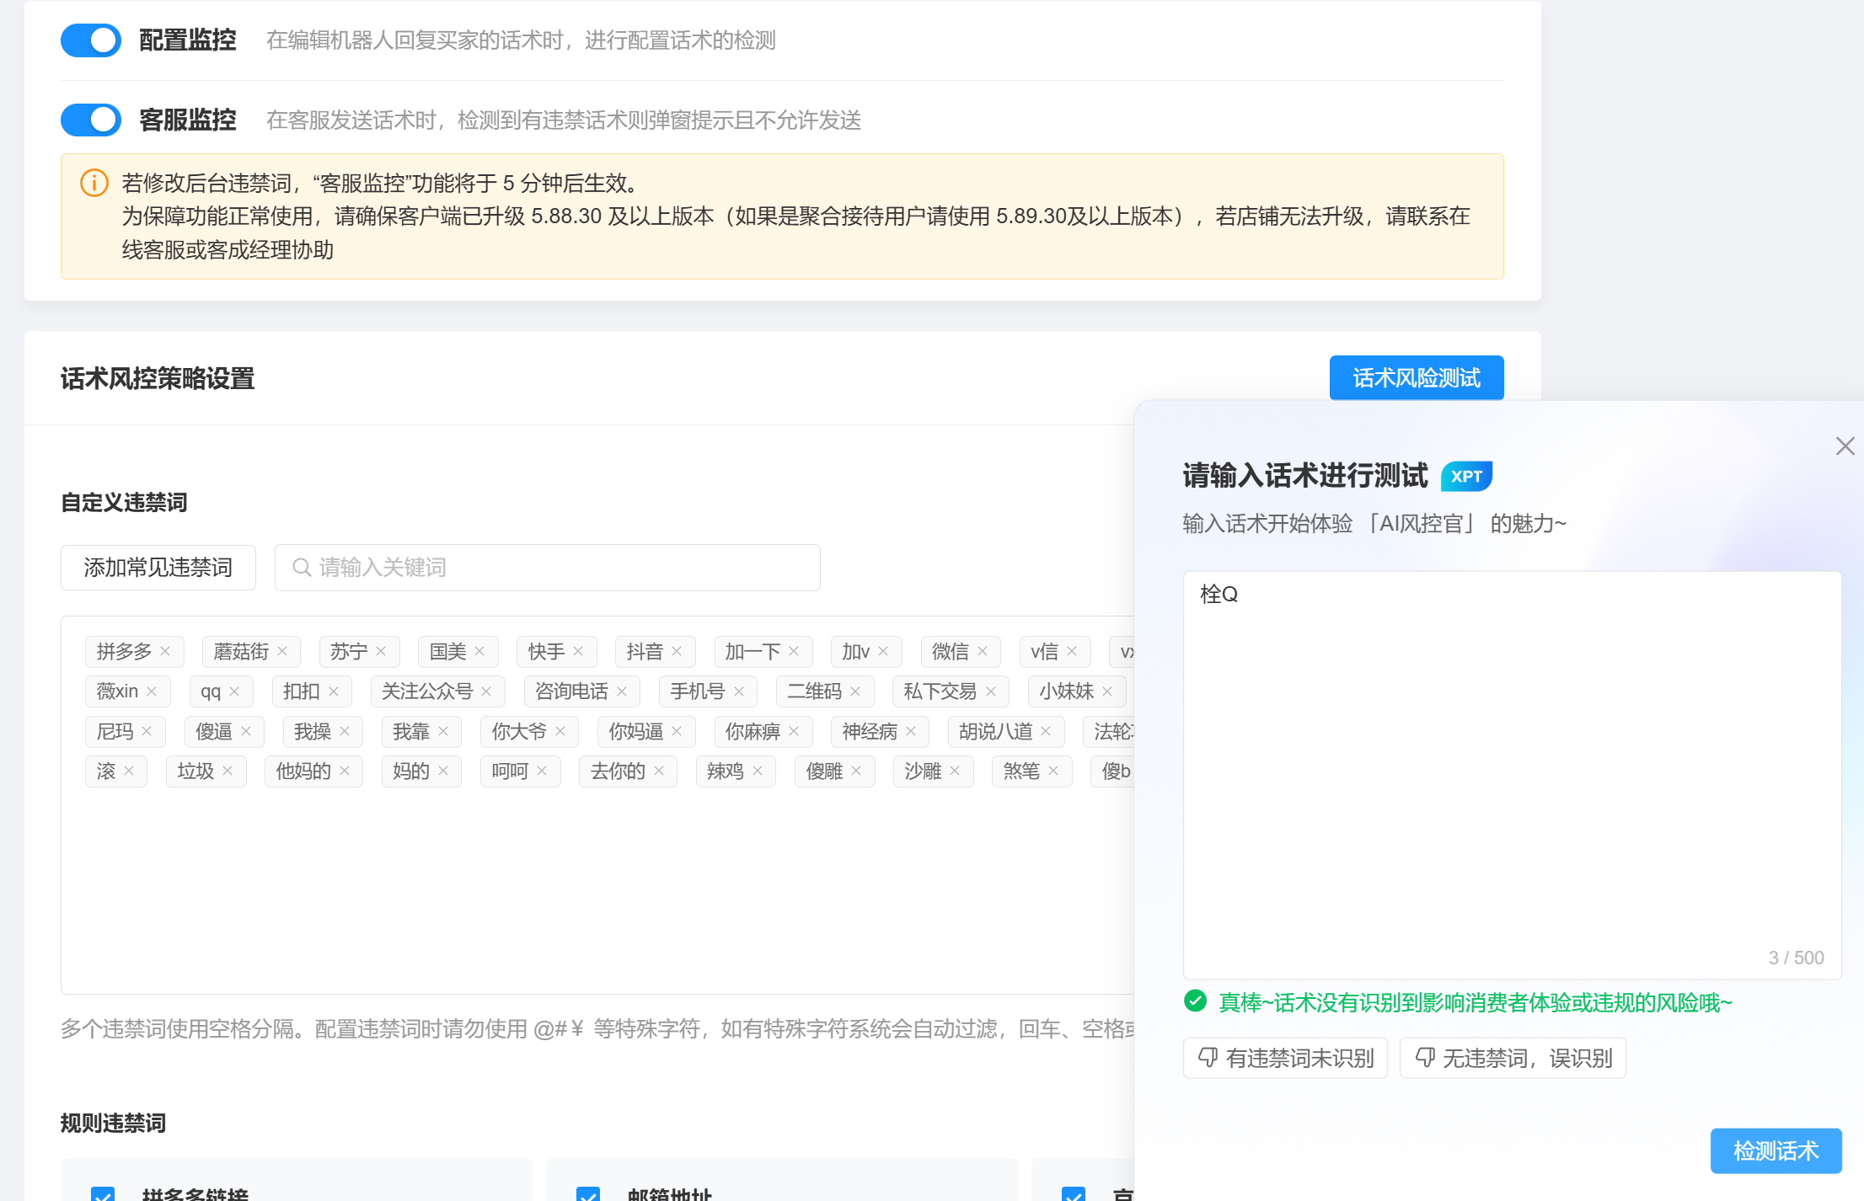Open 话术风险测试 panel button

click(1417, 377)
